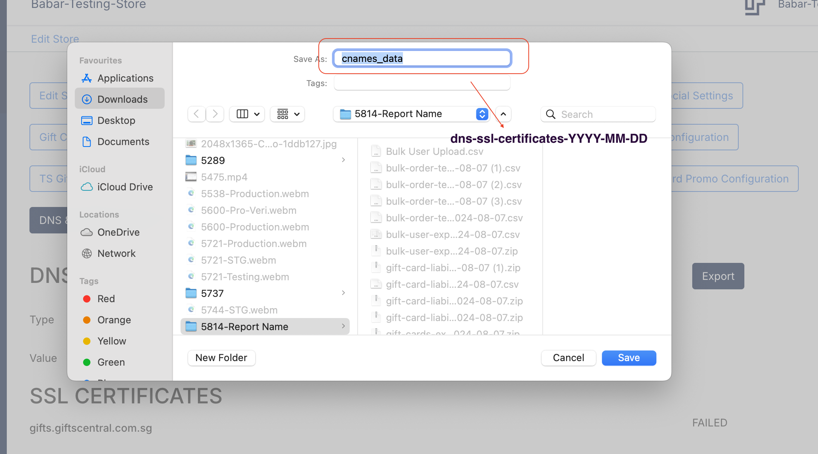Click the Search field in the save dialog
The image size is (818, 454).
598,114
